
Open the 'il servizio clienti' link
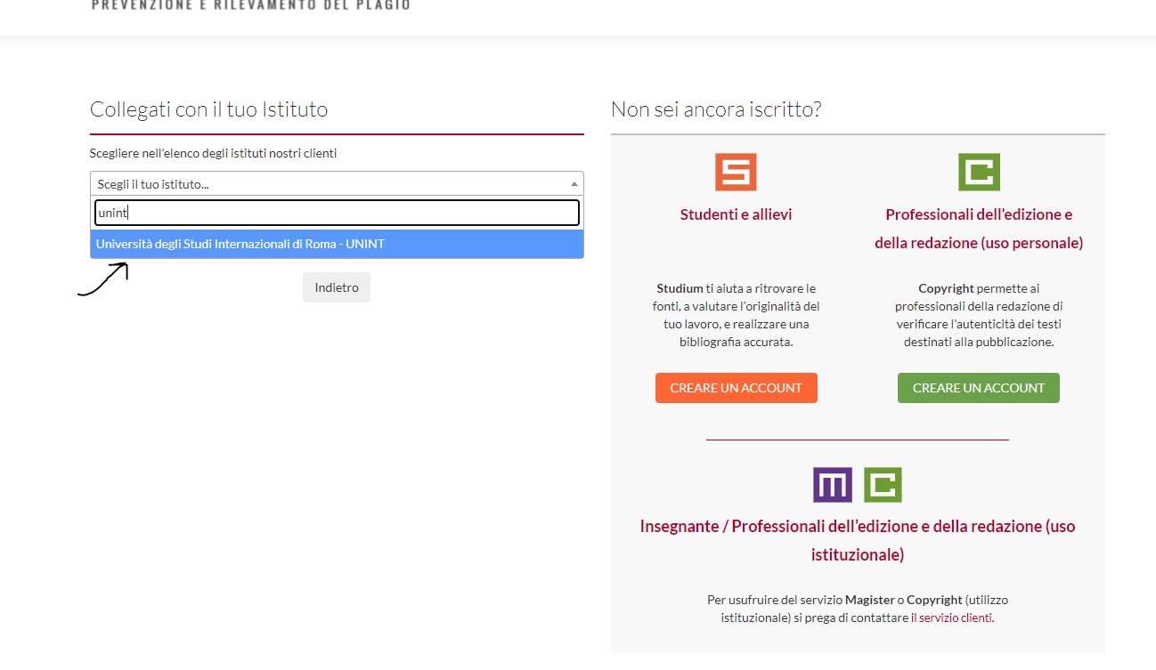951,618
